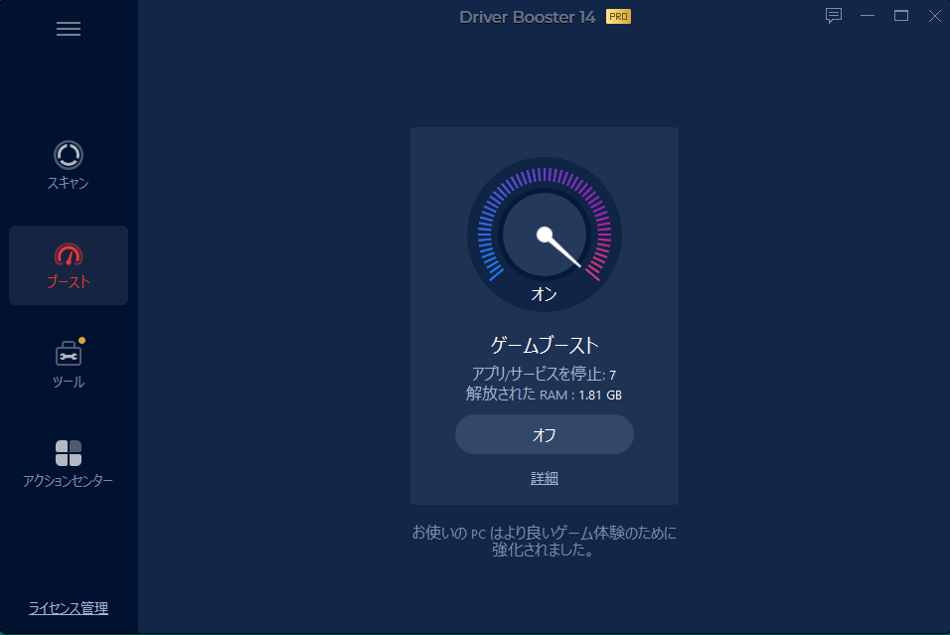This screenshot has height=635, width=950.
Task: Open the スキャン (Scan) section
Action: click(69, 165)
